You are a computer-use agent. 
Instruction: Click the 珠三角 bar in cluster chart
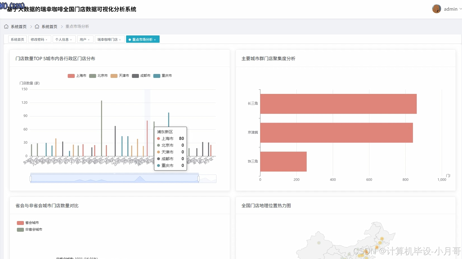284,162
